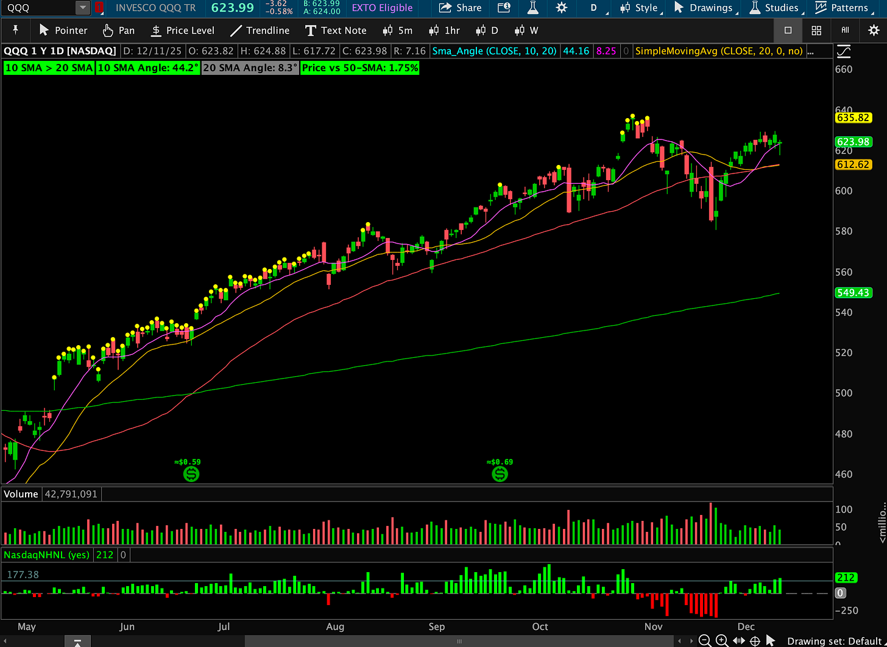Image resolution: width=887 pixels, height=647 pixels.
Task: Toggle the pin icon on drawing toolbar
Action: (x=15, y=30)
